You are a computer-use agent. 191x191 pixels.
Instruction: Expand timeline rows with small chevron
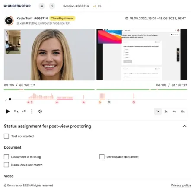6,100
